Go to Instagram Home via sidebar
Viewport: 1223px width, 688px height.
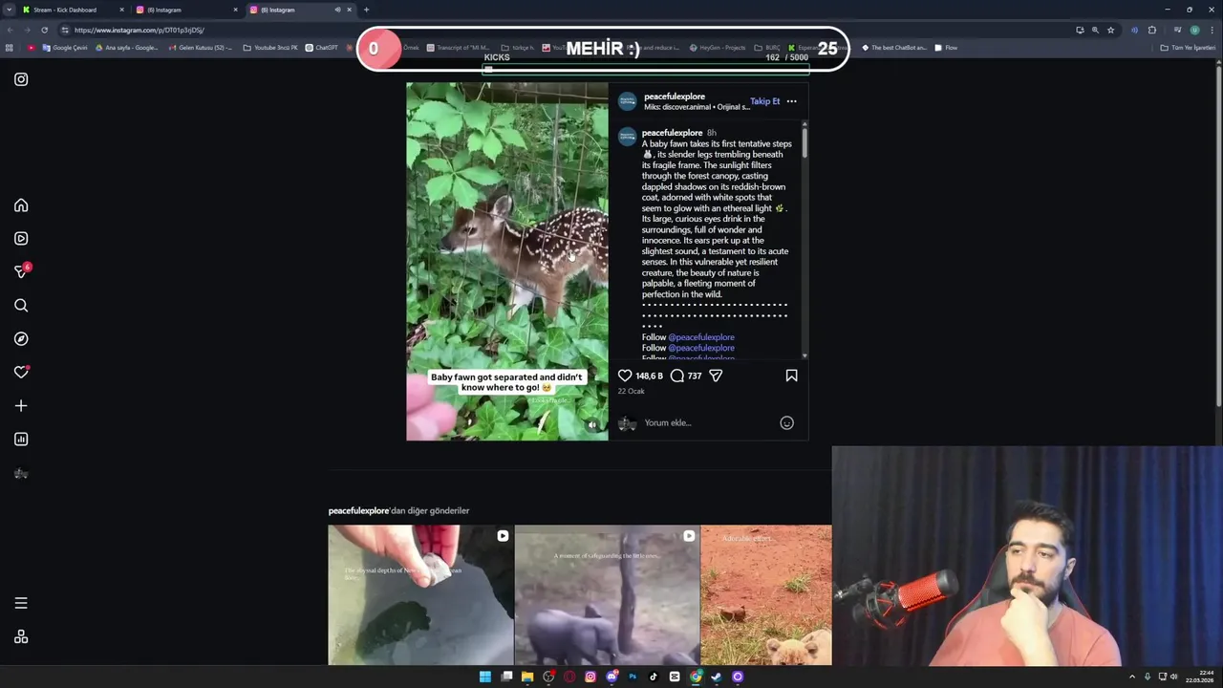pyautogui.click(x=21, y=205)
